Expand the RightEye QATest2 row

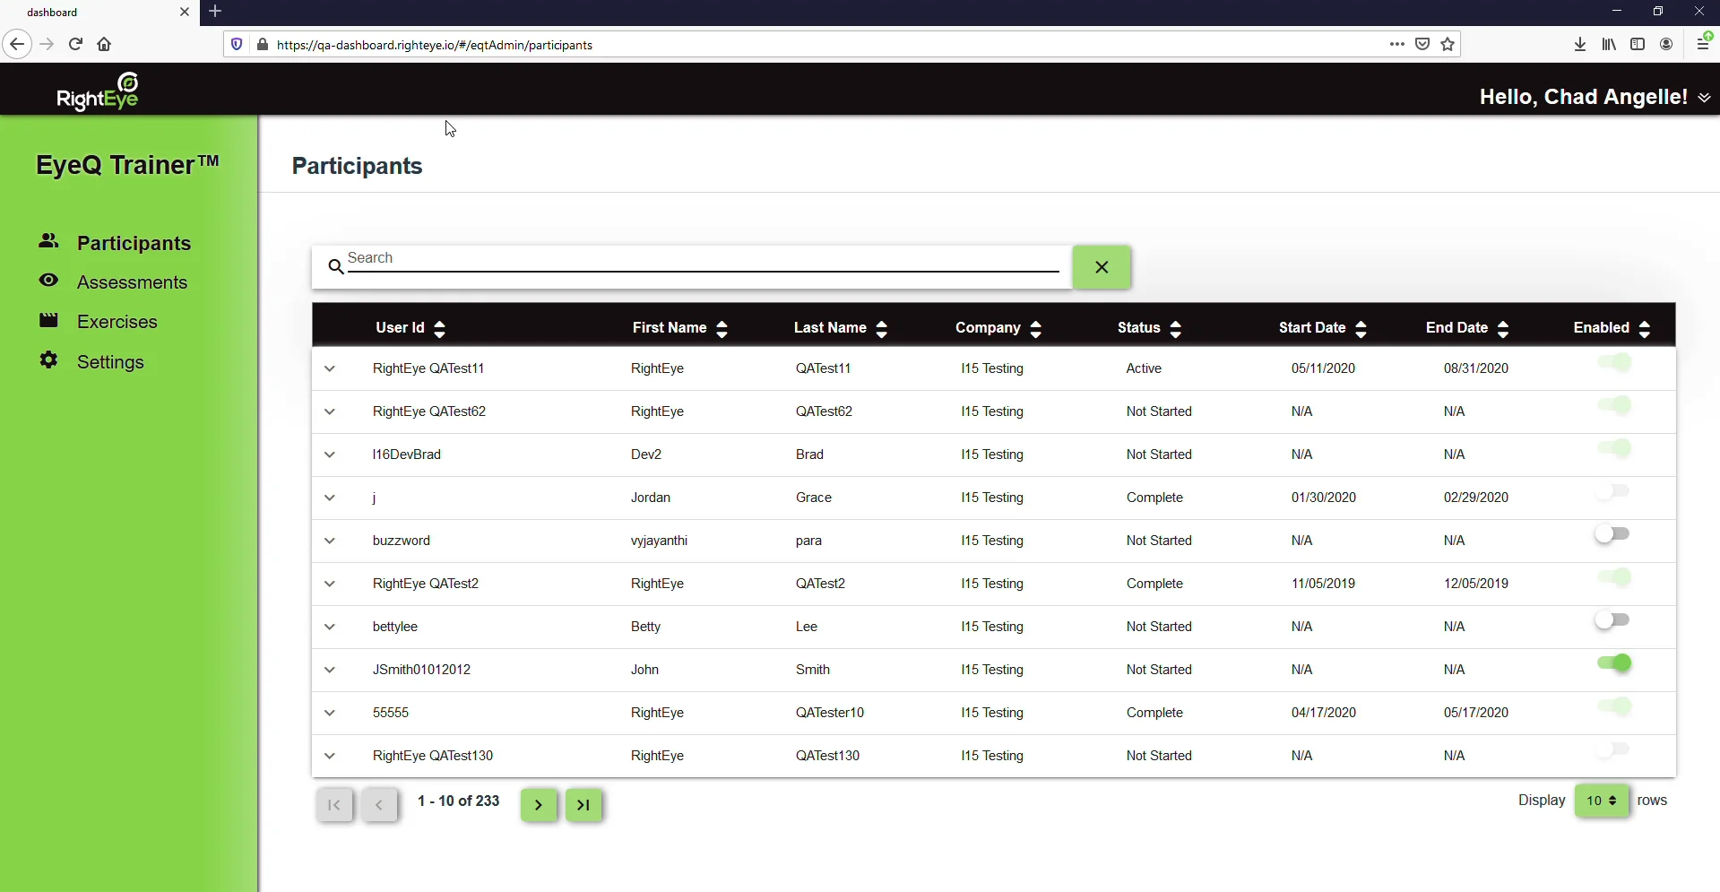330,584
